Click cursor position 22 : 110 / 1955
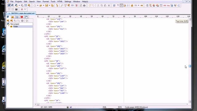 [x=46, y=107]
